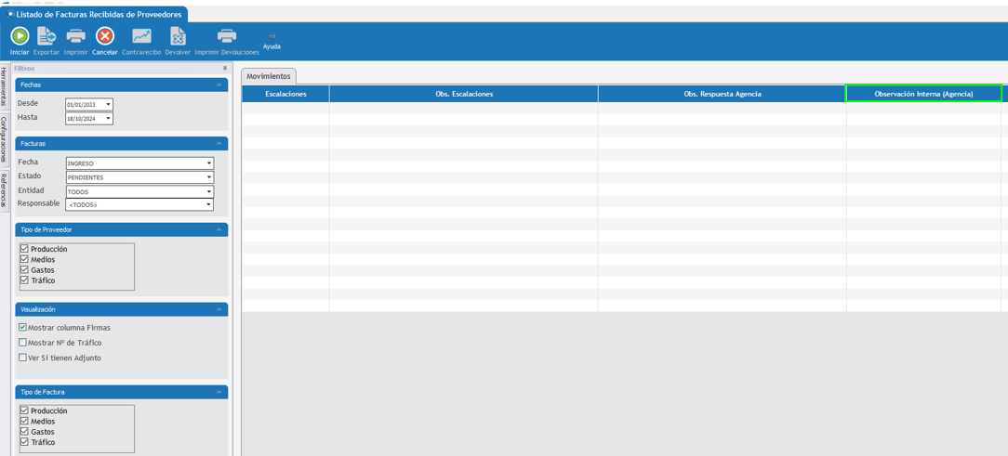This screenshot has height=456, width=1008.
Task: Select the Movimientos tab
Action: click(x=269, y=76)
